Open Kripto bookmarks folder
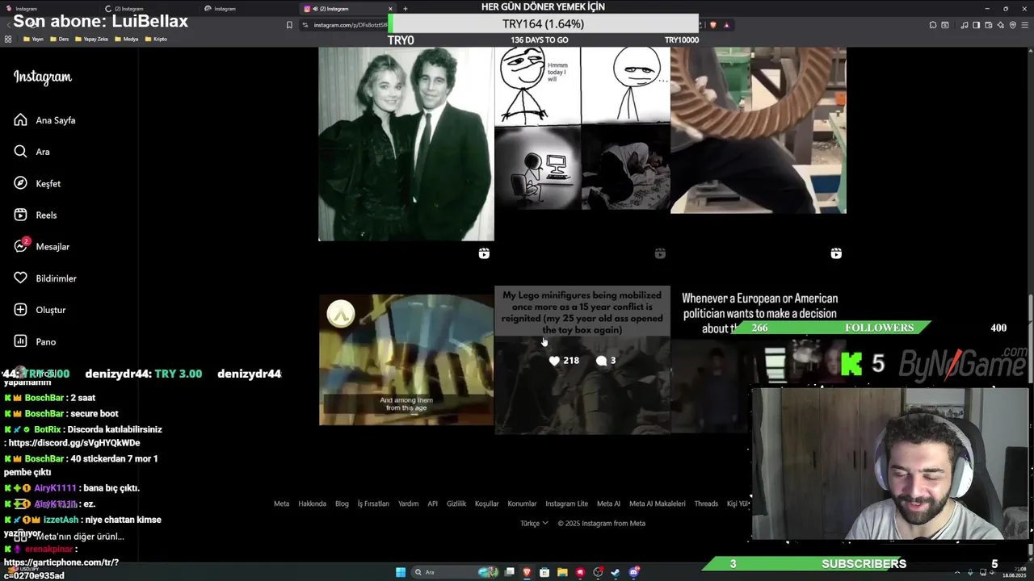The height and width of the screenshot is (581, 1034). (156, 39)
